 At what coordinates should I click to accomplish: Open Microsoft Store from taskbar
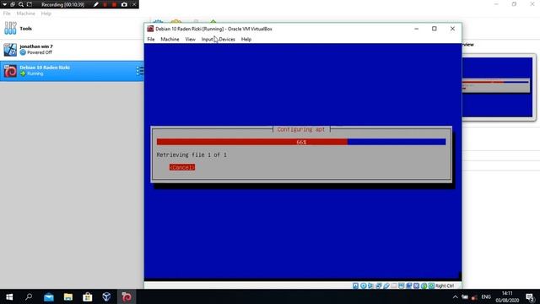88,296
